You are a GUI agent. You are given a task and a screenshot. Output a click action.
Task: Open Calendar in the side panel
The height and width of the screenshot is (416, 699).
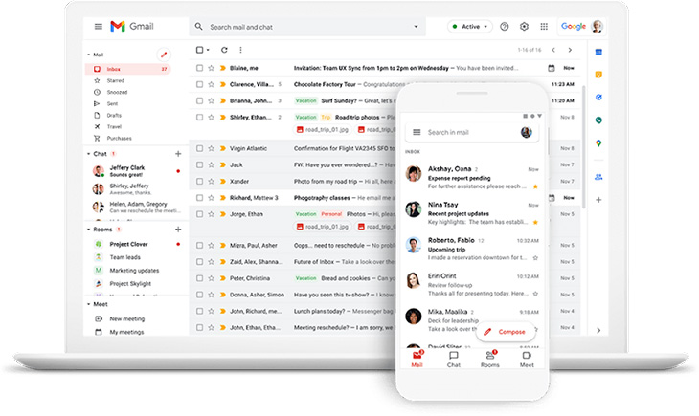point(598,52)
